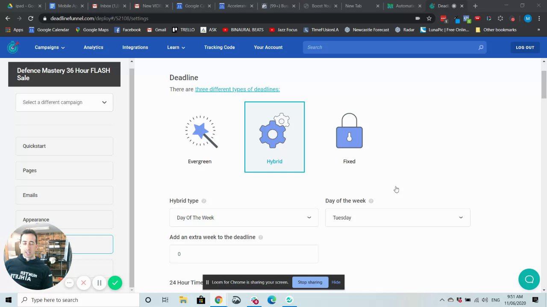Finish Loom recording with green check

coord(115,283)
